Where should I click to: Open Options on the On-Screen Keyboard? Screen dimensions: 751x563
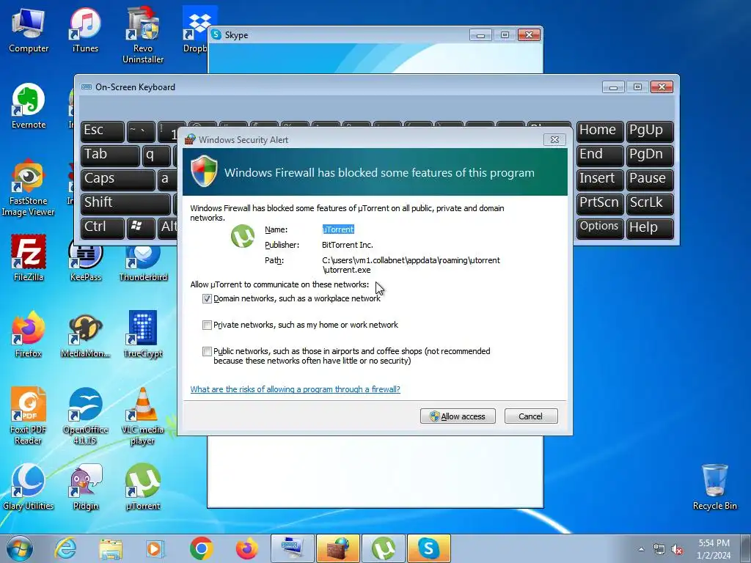600,228
